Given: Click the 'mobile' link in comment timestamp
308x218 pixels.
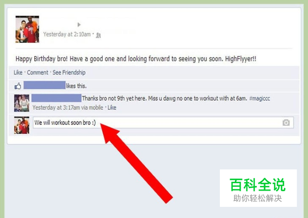Looking at the screenshot, I should [96, 107].
